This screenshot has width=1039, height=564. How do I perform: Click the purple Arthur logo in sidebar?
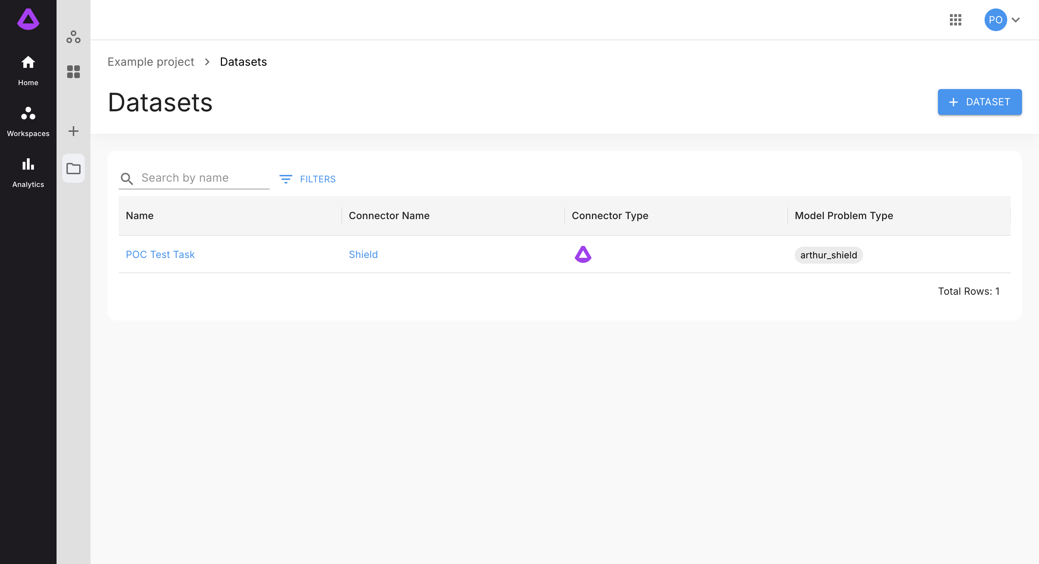[28, 19]
